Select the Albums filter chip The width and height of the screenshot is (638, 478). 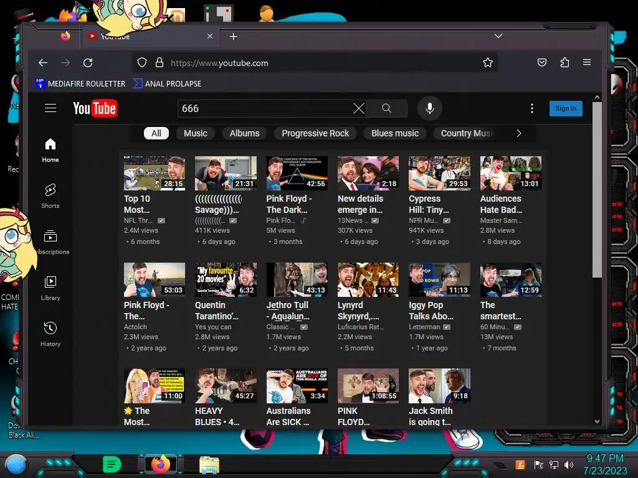(244, 133)
